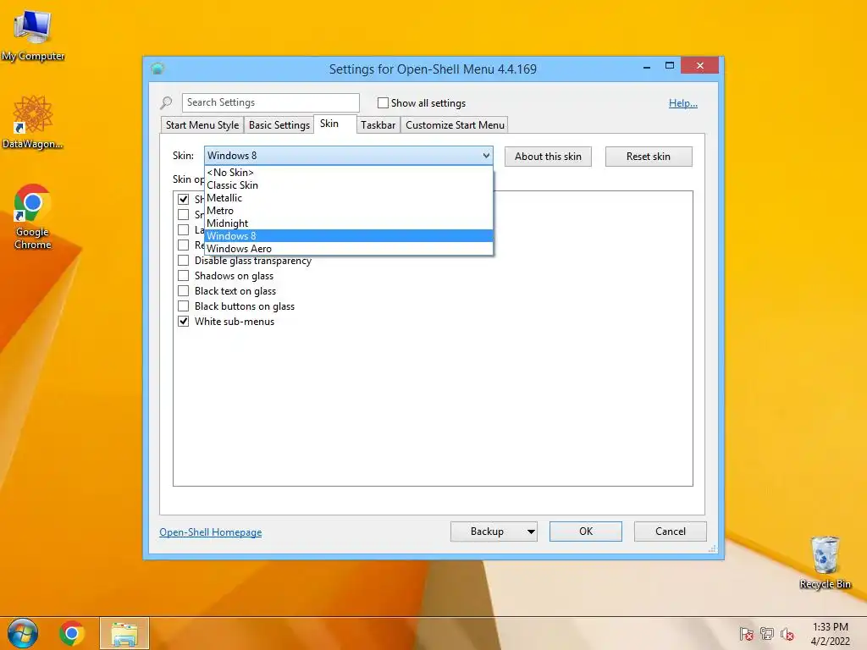Enable the Show all settings checkbox
Image resolution: width=867 pixels, height=650 pixels.
[x=383, y=102]
